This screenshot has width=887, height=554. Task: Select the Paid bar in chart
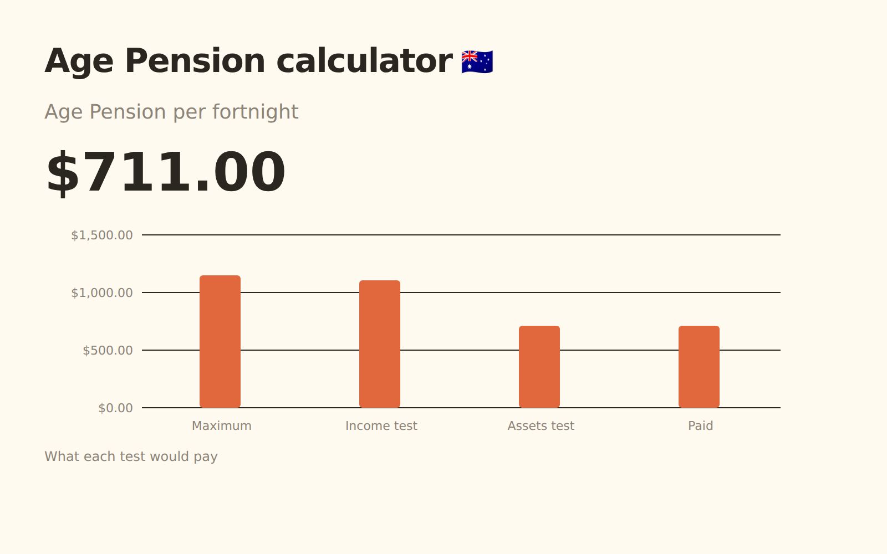[699, 367]
